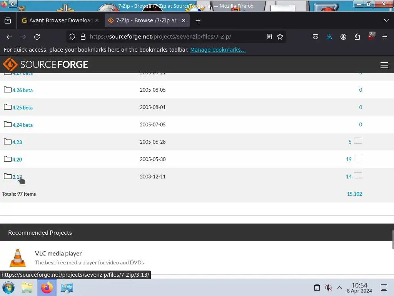Unmute the volume tray icon
The width and height of the screenshot is (394, 296).
(328, 288)
